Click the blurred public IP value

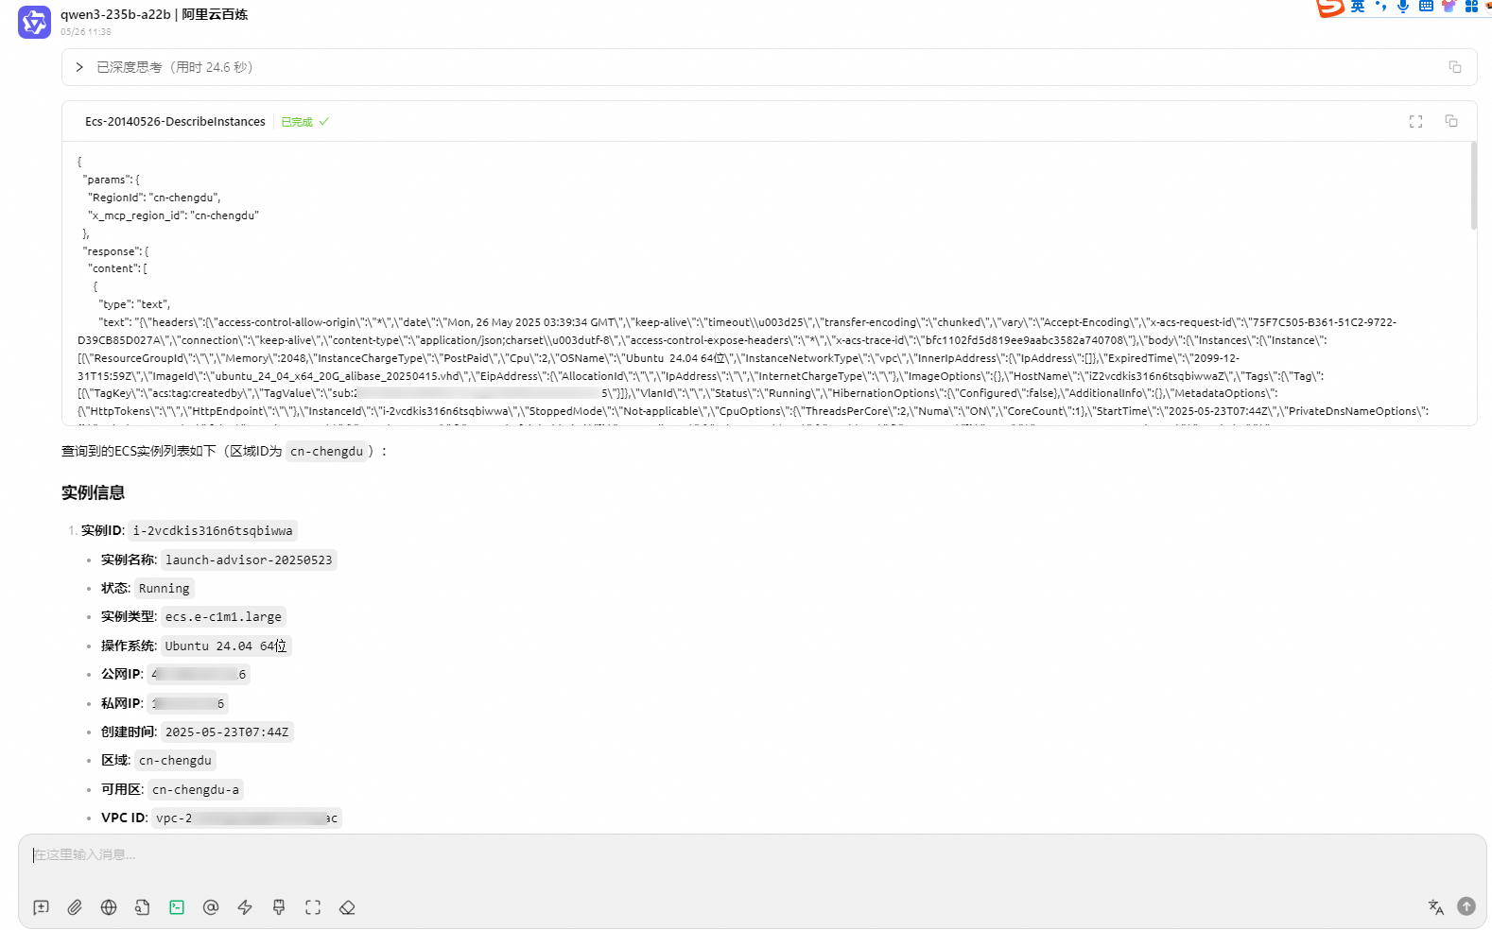pyautogui.click(x=199, y=675)
